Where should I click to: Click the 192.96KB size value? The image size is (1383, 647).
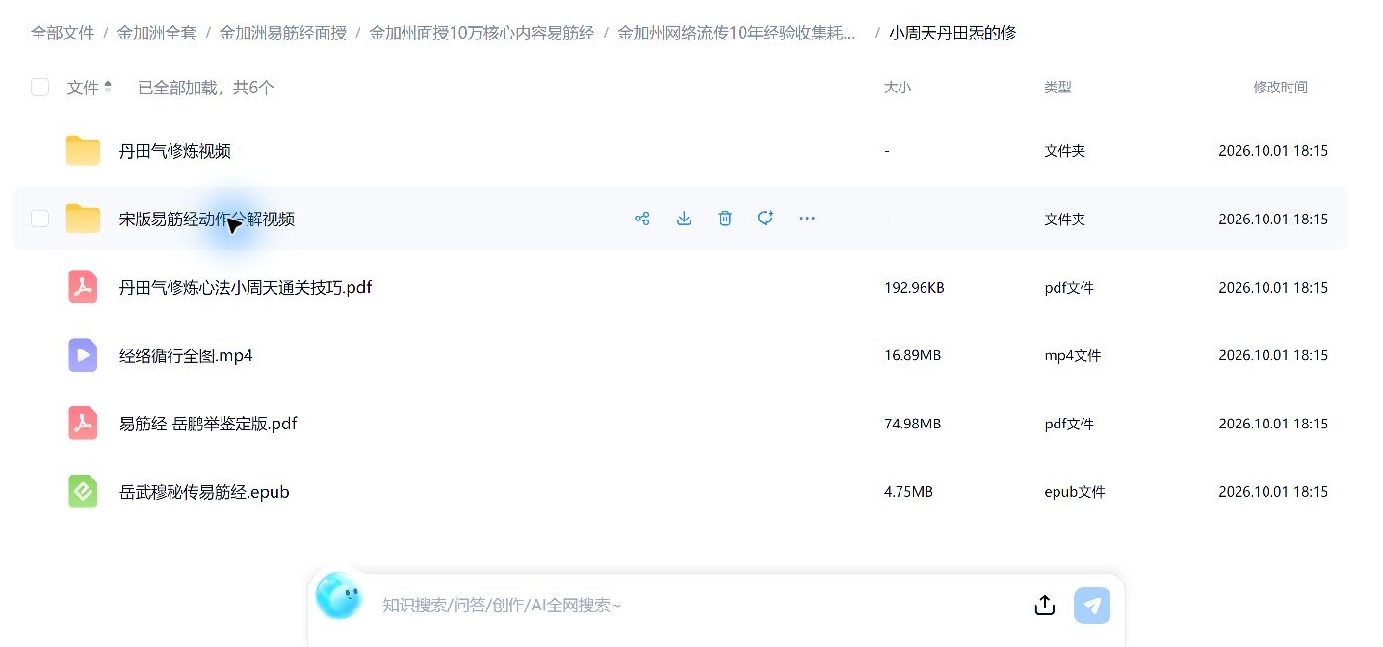[914, 287]
